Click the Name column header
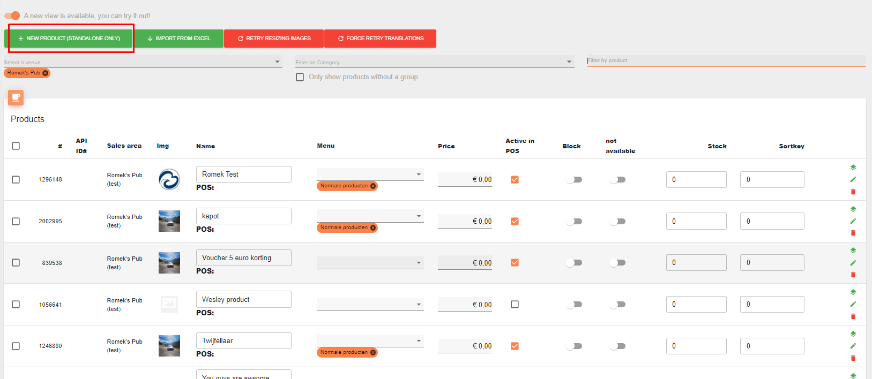The image size is (872, 379). point(205,146)
